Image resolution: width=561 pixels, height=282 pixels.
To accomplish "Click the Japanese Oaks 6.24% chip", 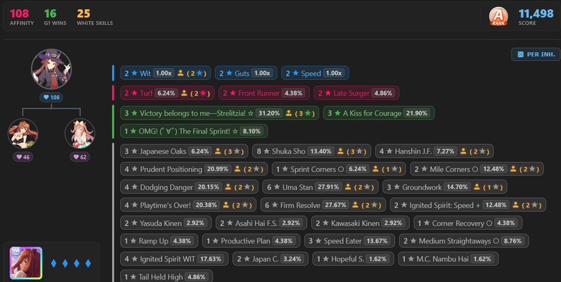I will tap(184, 151).
